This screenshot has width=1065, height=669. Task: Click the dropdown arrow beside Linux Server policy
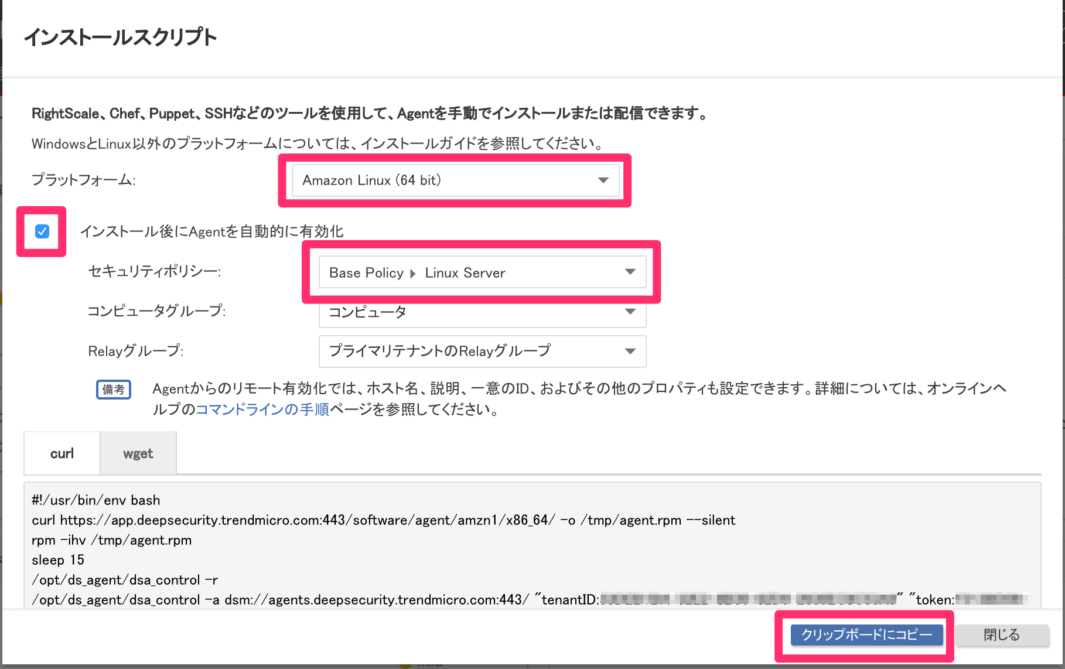(630, 272)
